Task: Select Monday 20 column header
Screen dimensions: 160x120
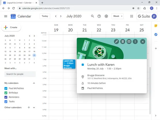Action: 71,28
